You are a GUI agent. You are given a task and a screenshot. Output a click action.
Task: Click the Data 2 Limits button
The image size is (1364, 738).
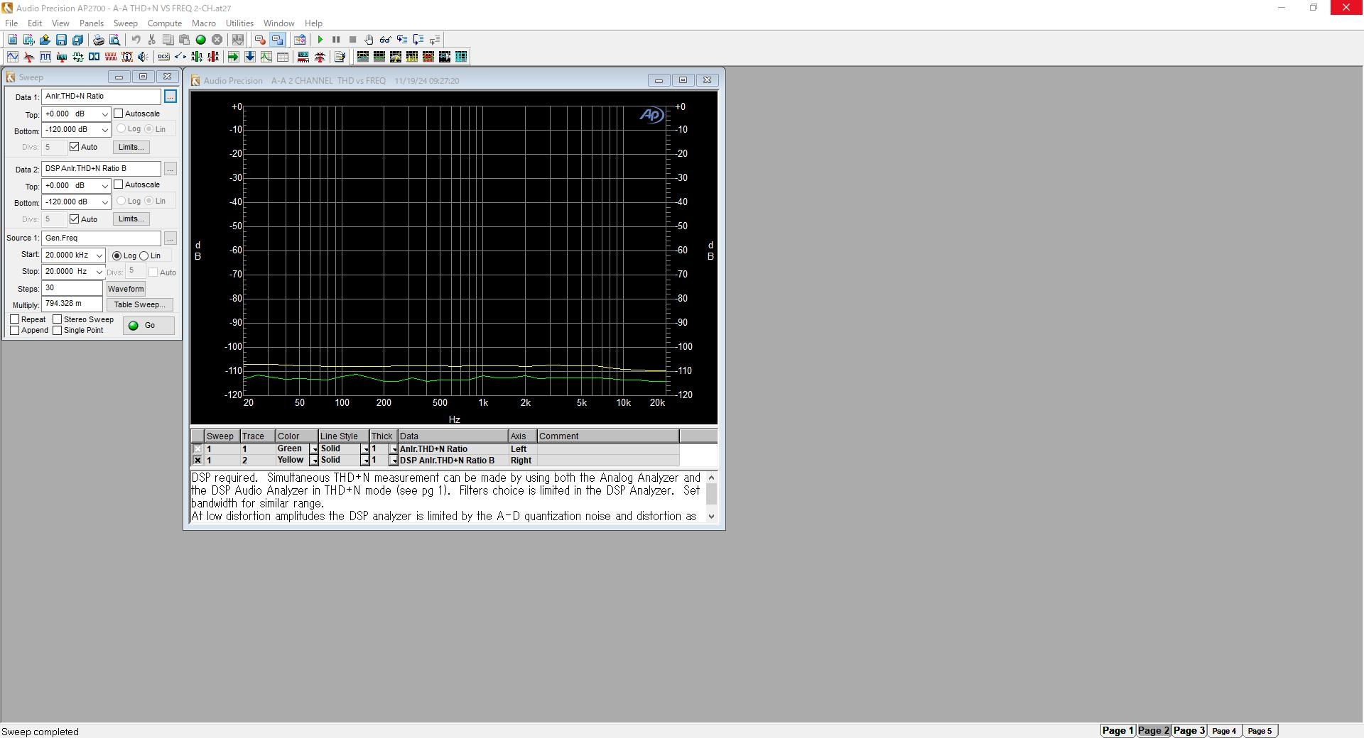click(x=131, y=219)
